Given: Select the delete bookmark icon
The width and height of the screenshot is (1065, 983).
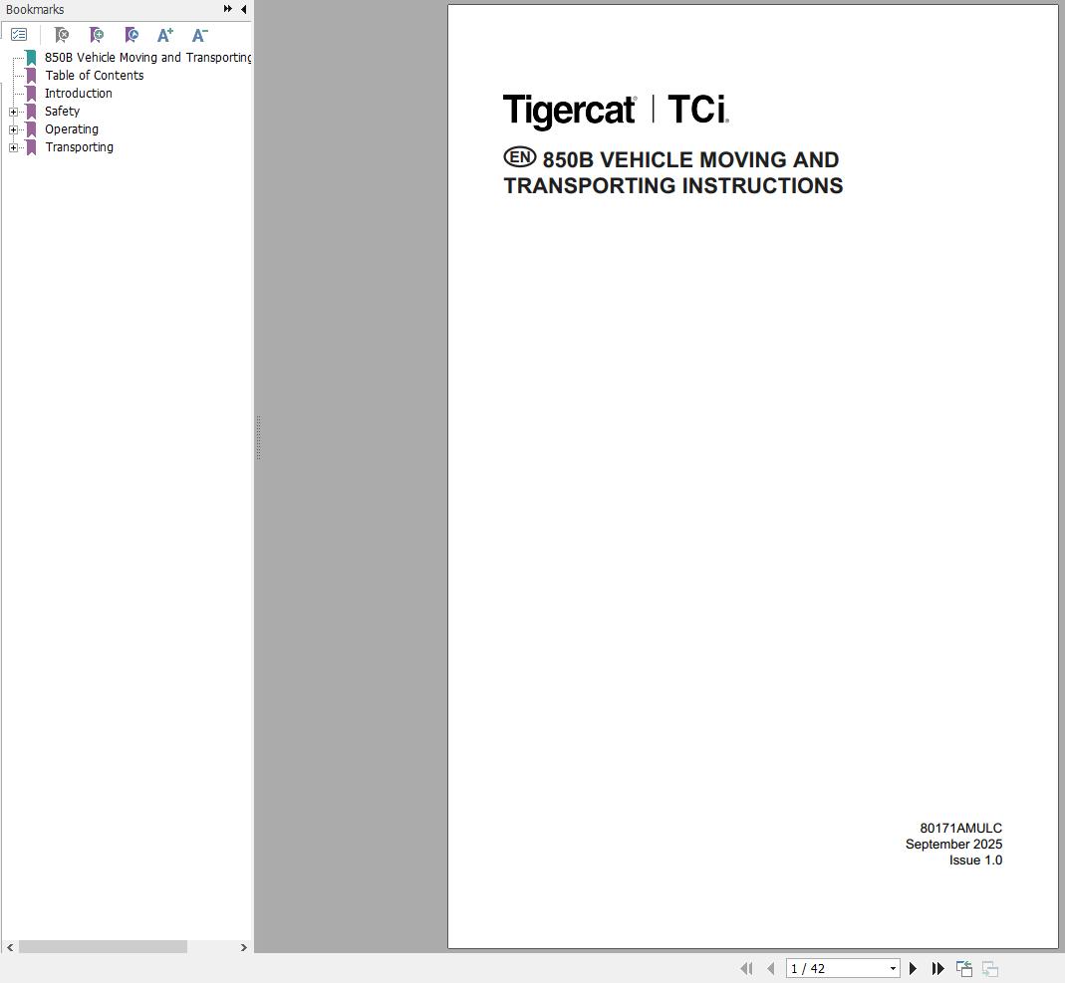Looking at the screenshot, I should [x=62, y=34].
